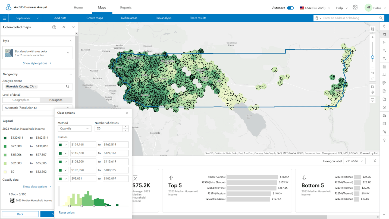
Task: Return to default extent with the Home icon
Action: (372, 86)
